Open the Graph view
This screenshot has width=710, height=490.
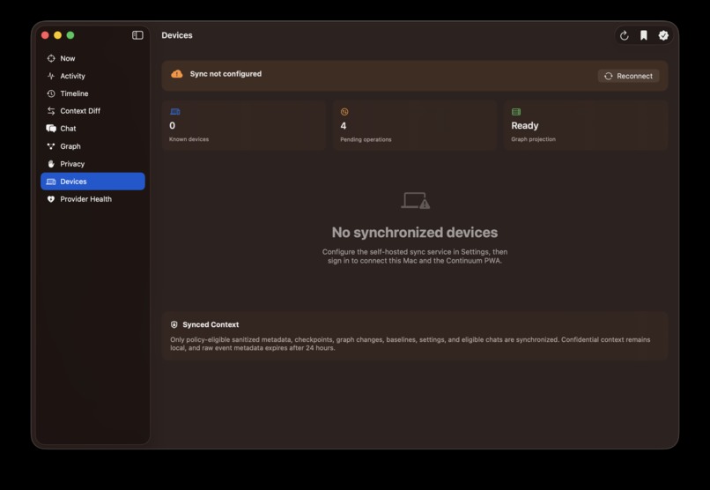click(92, 146)
